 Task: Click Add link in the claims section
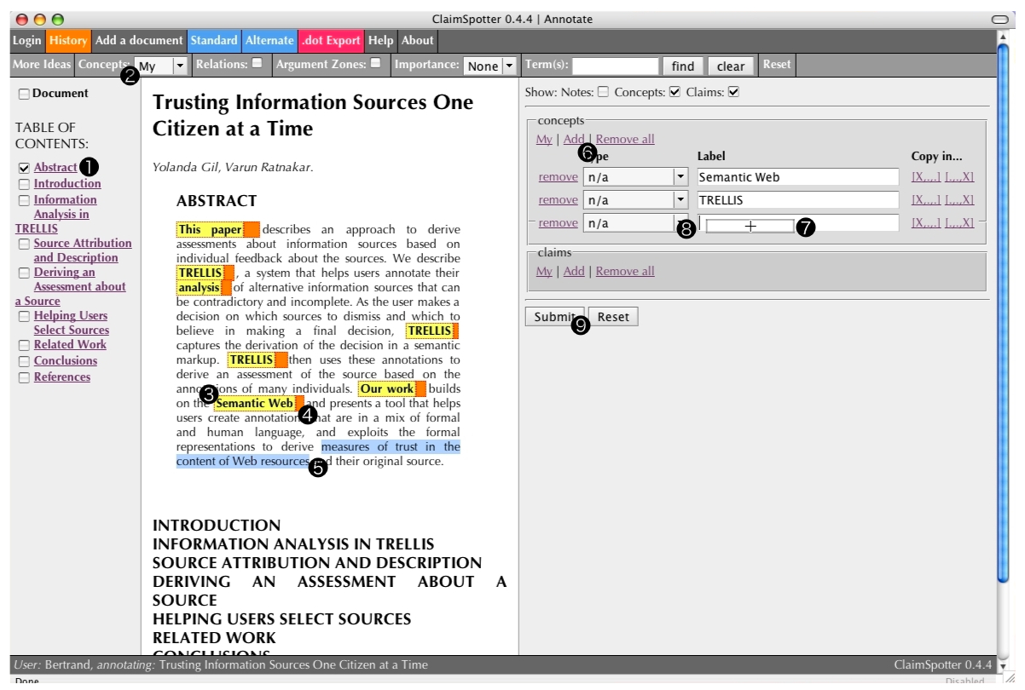574,271
